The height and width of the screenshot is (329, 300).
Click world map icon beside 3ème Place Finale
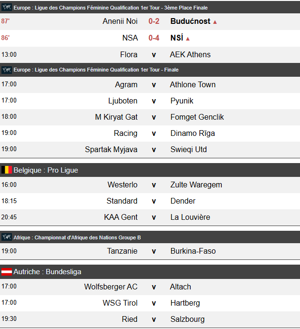point(7,8)
